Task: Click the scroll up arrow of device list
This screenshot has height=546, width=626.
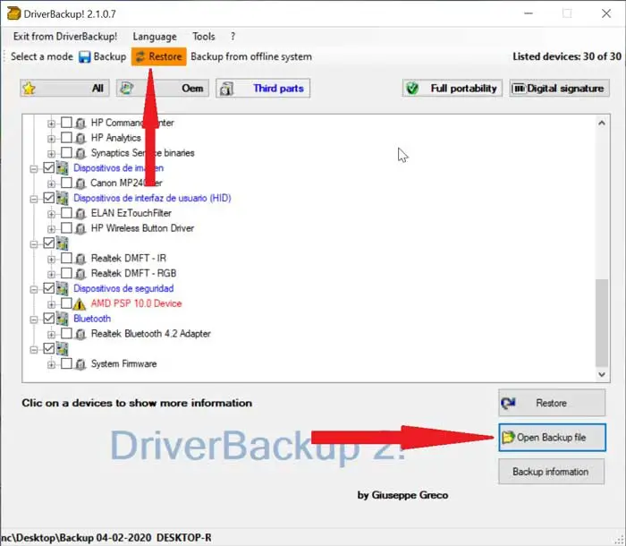Action: click(x=602, y=124)
